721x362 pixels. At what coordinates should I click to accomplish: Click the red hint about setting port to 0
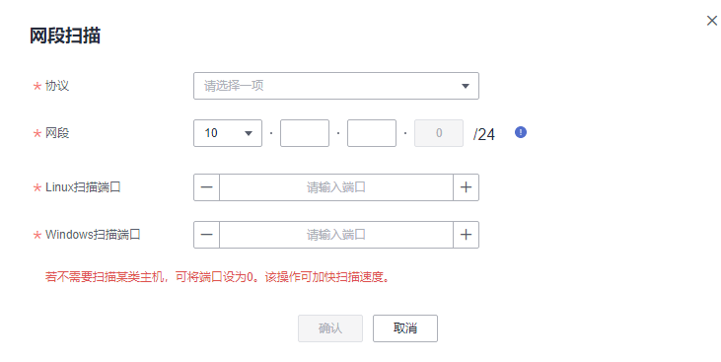coord(217,277)
